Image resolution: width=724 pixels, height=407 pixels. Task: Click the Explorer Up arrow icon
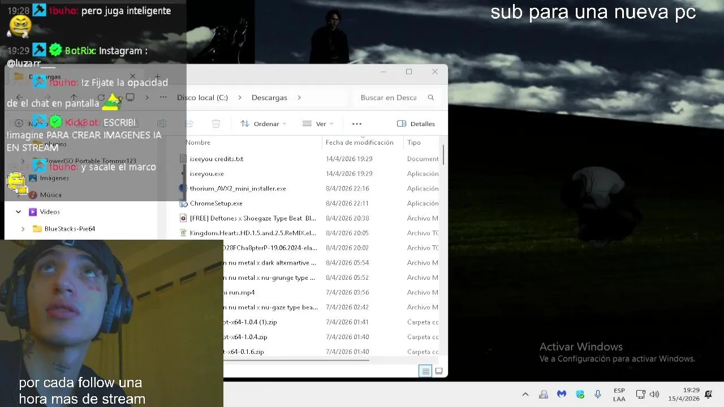(74, 97)
